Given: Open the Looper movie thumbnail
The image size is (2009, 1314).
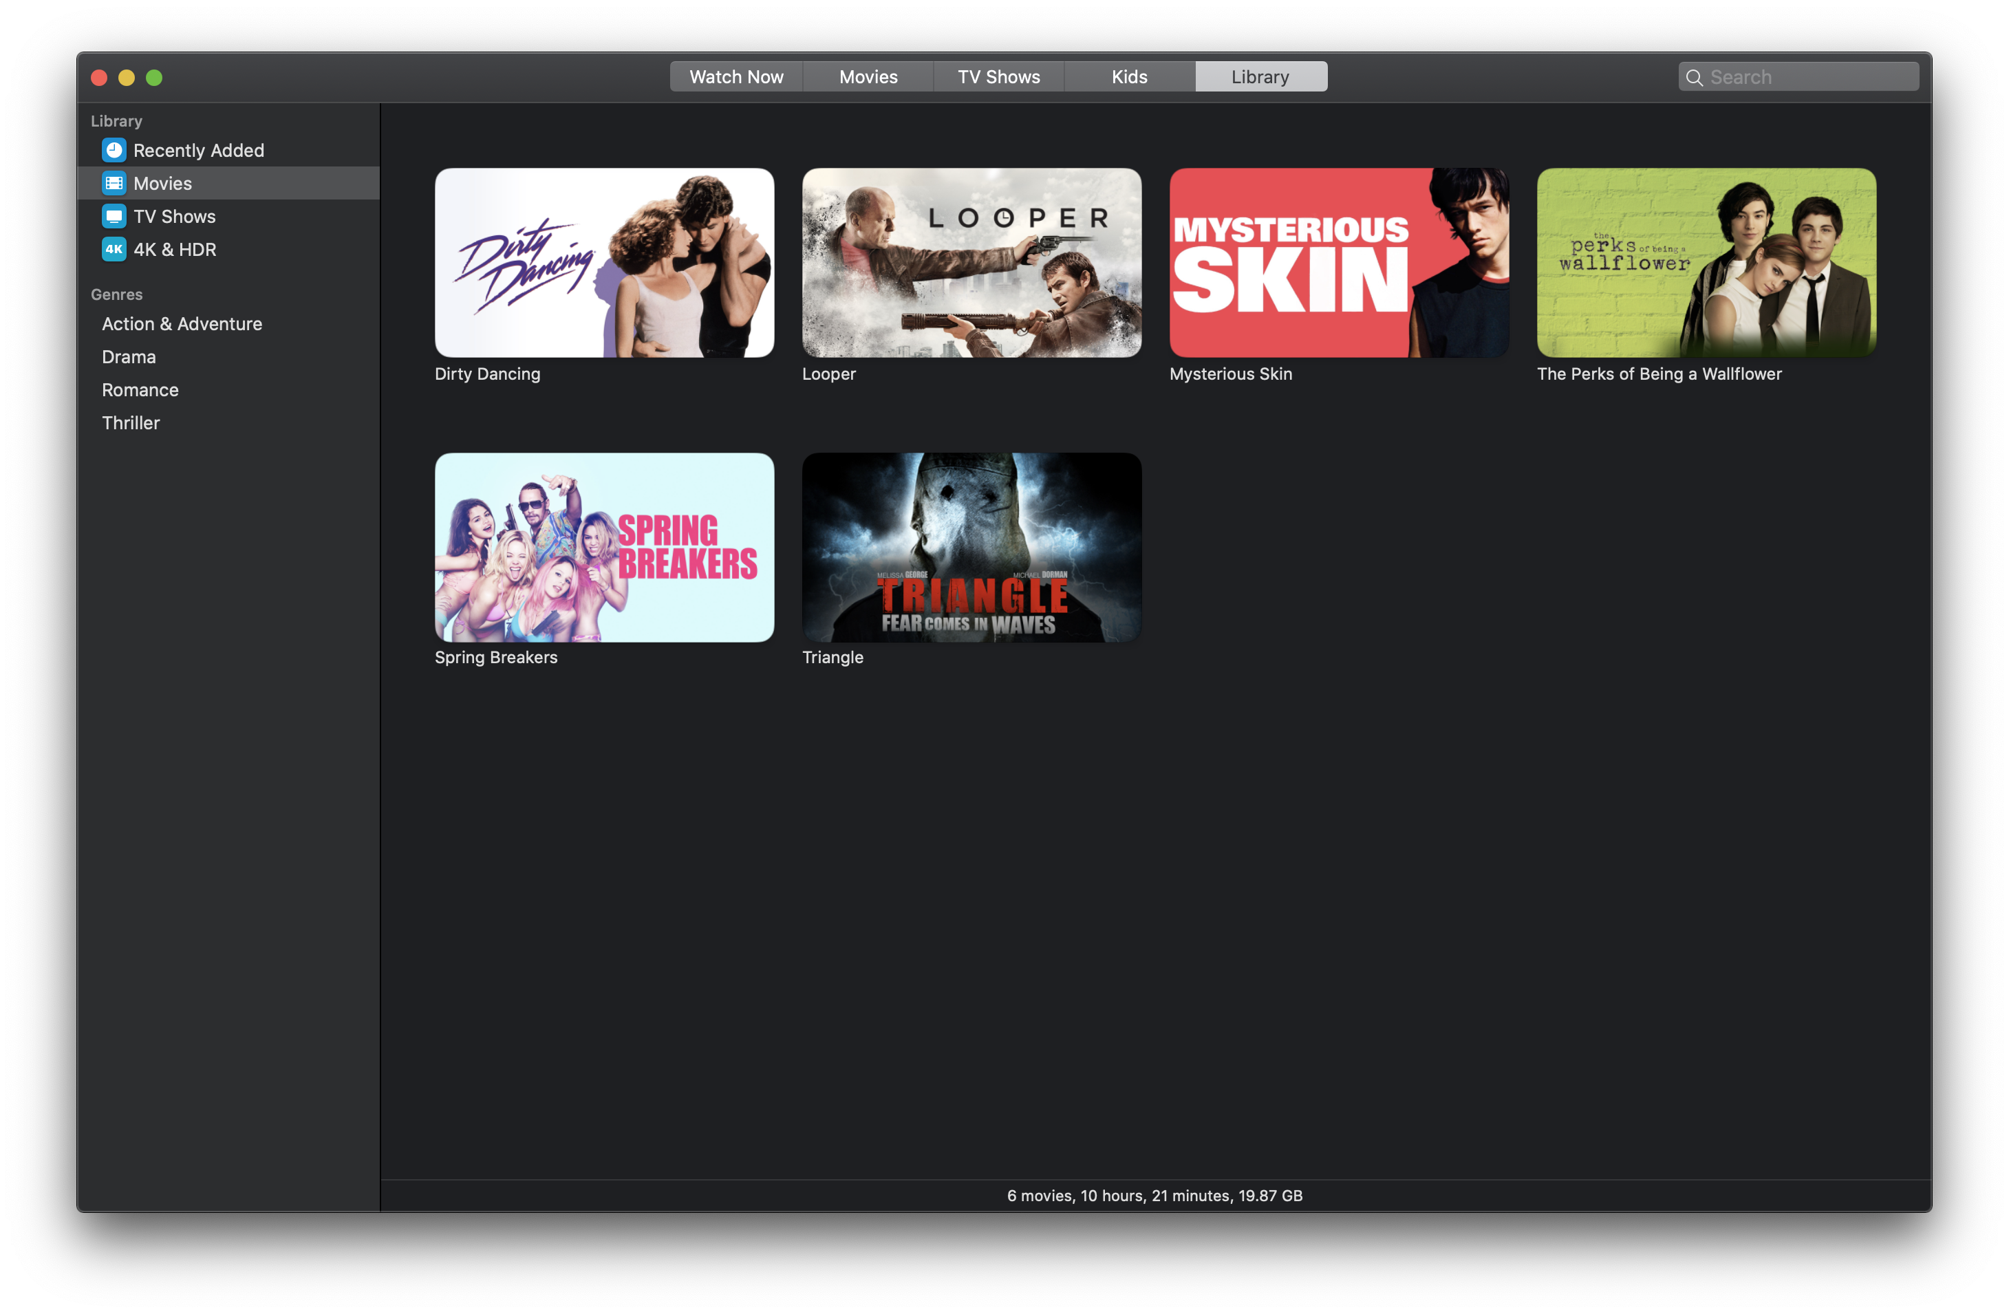Looking at the screenshot, I should [x=971, y=263].
